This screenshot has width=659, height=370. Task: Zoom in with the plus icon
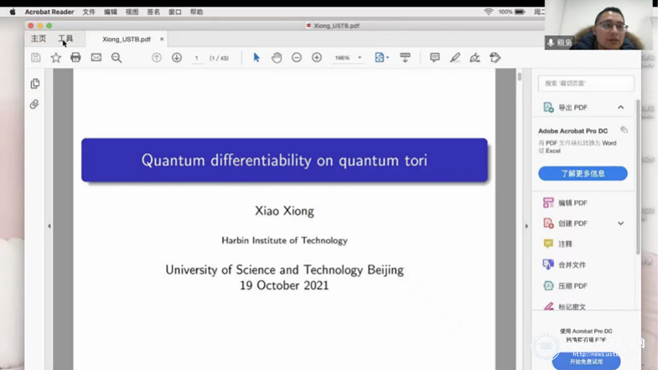(317, 58)
